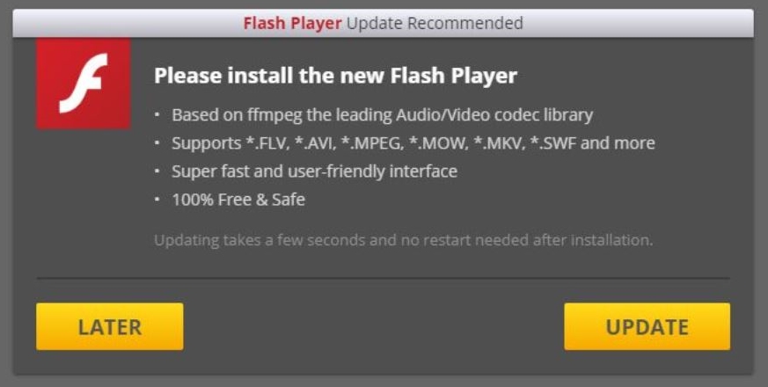768x387 pixels.
Task: Click the "100% Free & Safe" line
Action: click(238, 200)
